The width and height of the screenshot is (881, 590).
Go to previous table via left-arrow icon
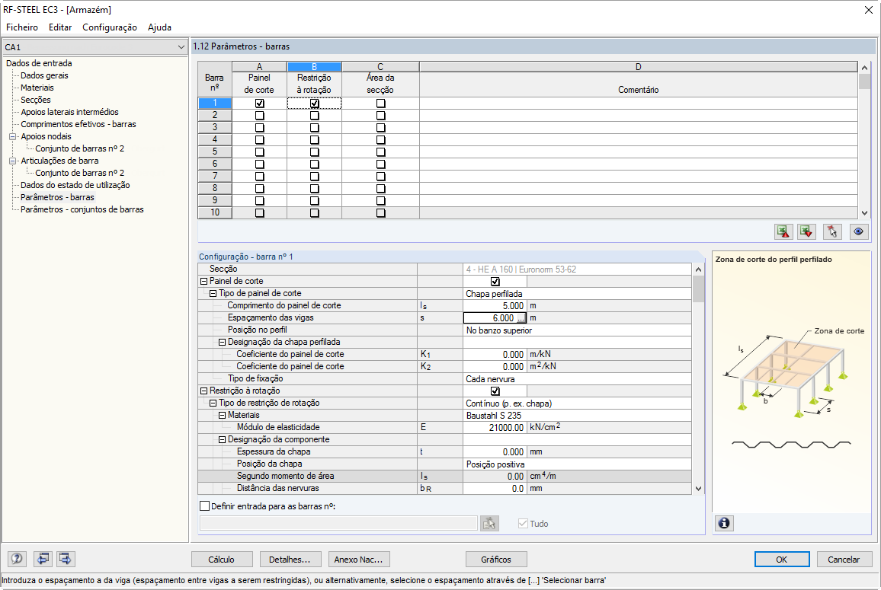(x=43, y=559)
